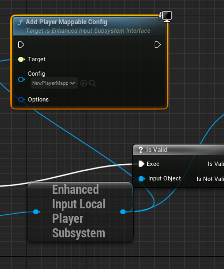Click the exec input pin on Add Player Mappable Config
Screen dimensions: 224x269
[x=21, y=45]
